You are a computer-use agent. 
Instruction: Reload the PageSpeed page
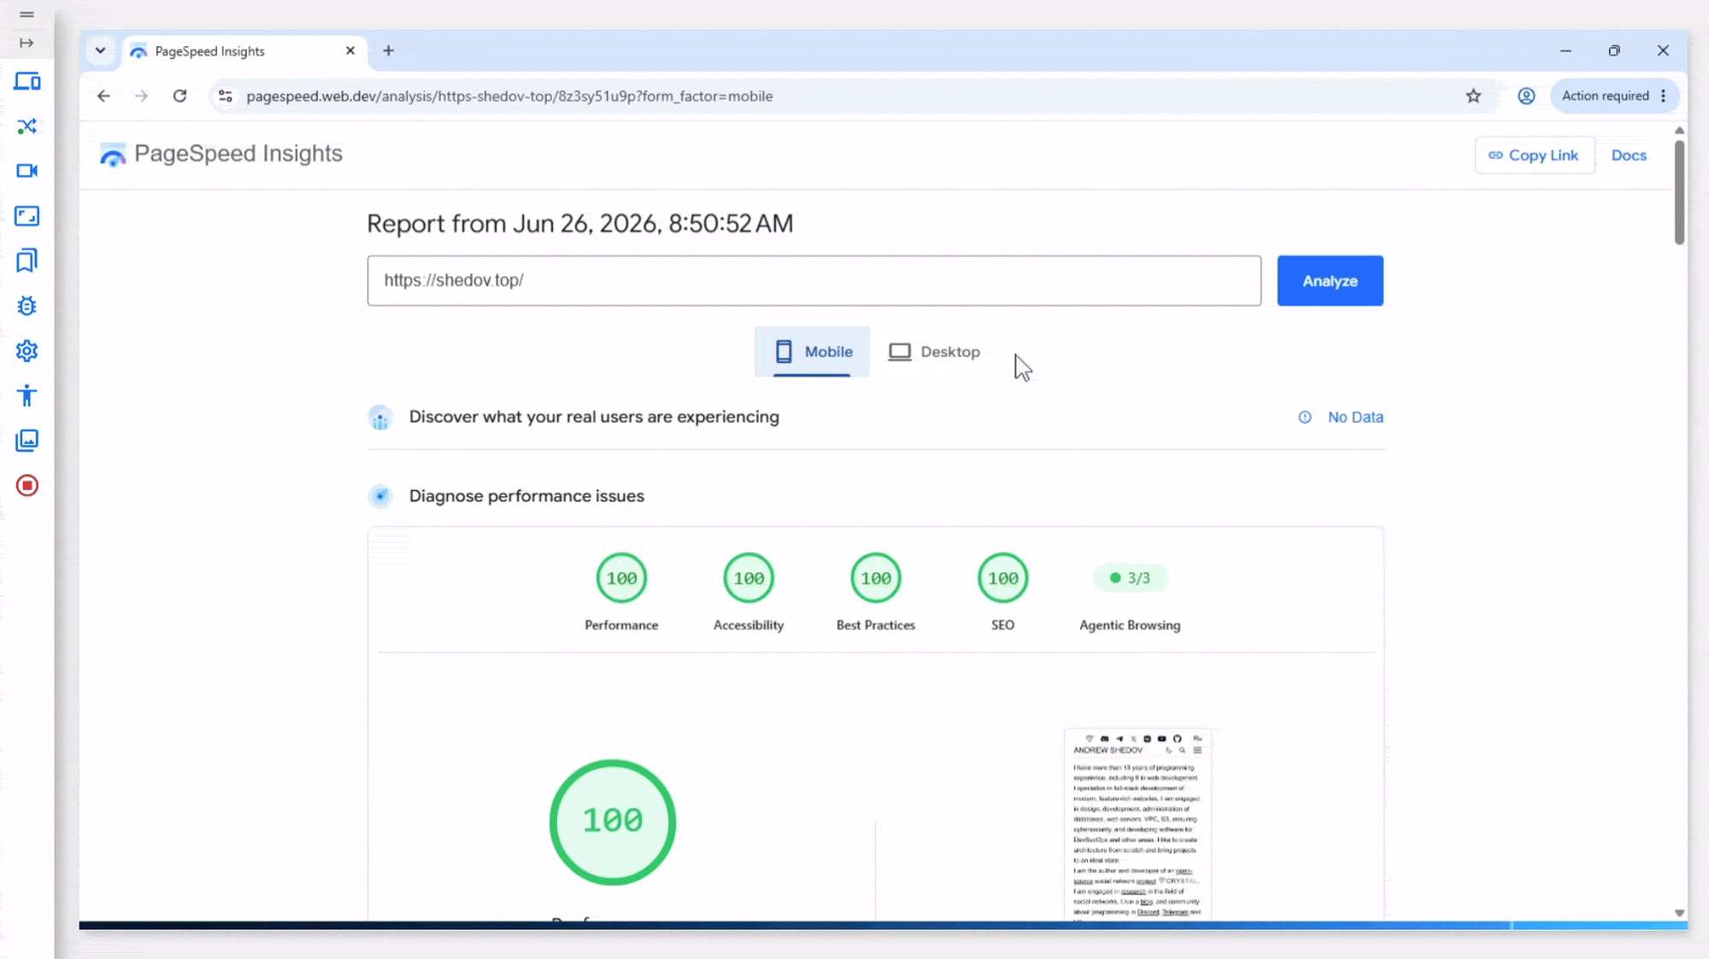(179, 96)
